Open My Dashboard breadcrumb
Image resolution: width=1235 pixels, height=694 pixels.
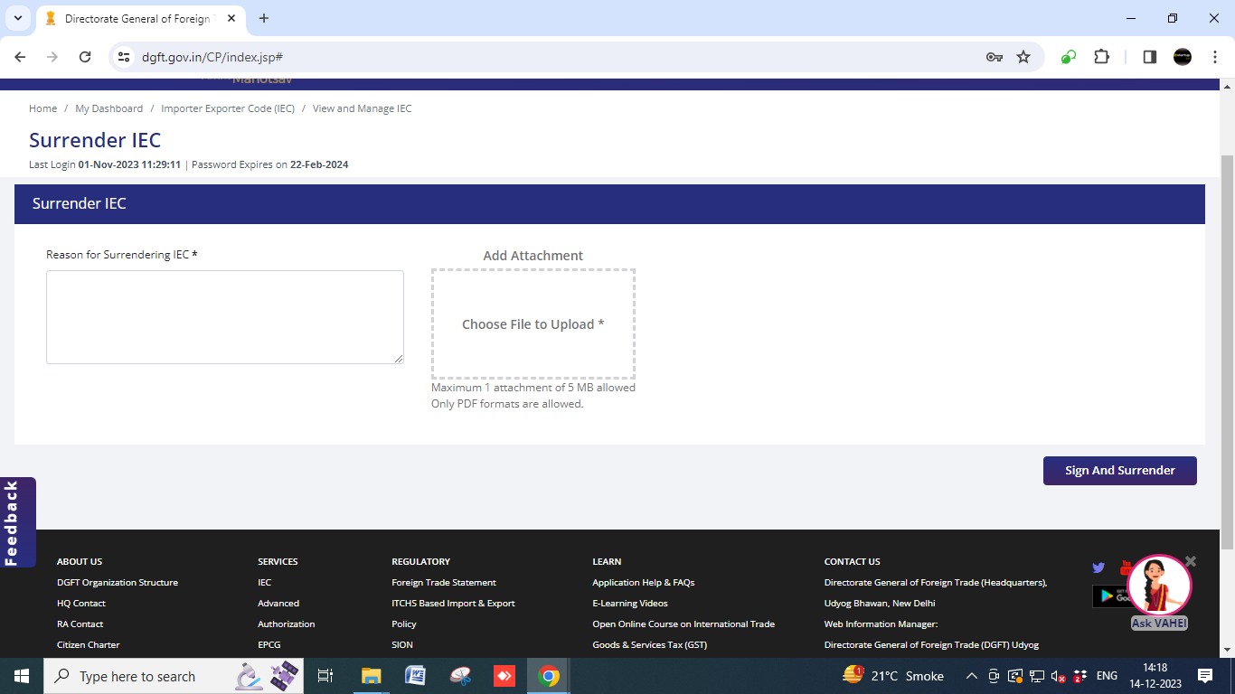(x=108, y=108)
